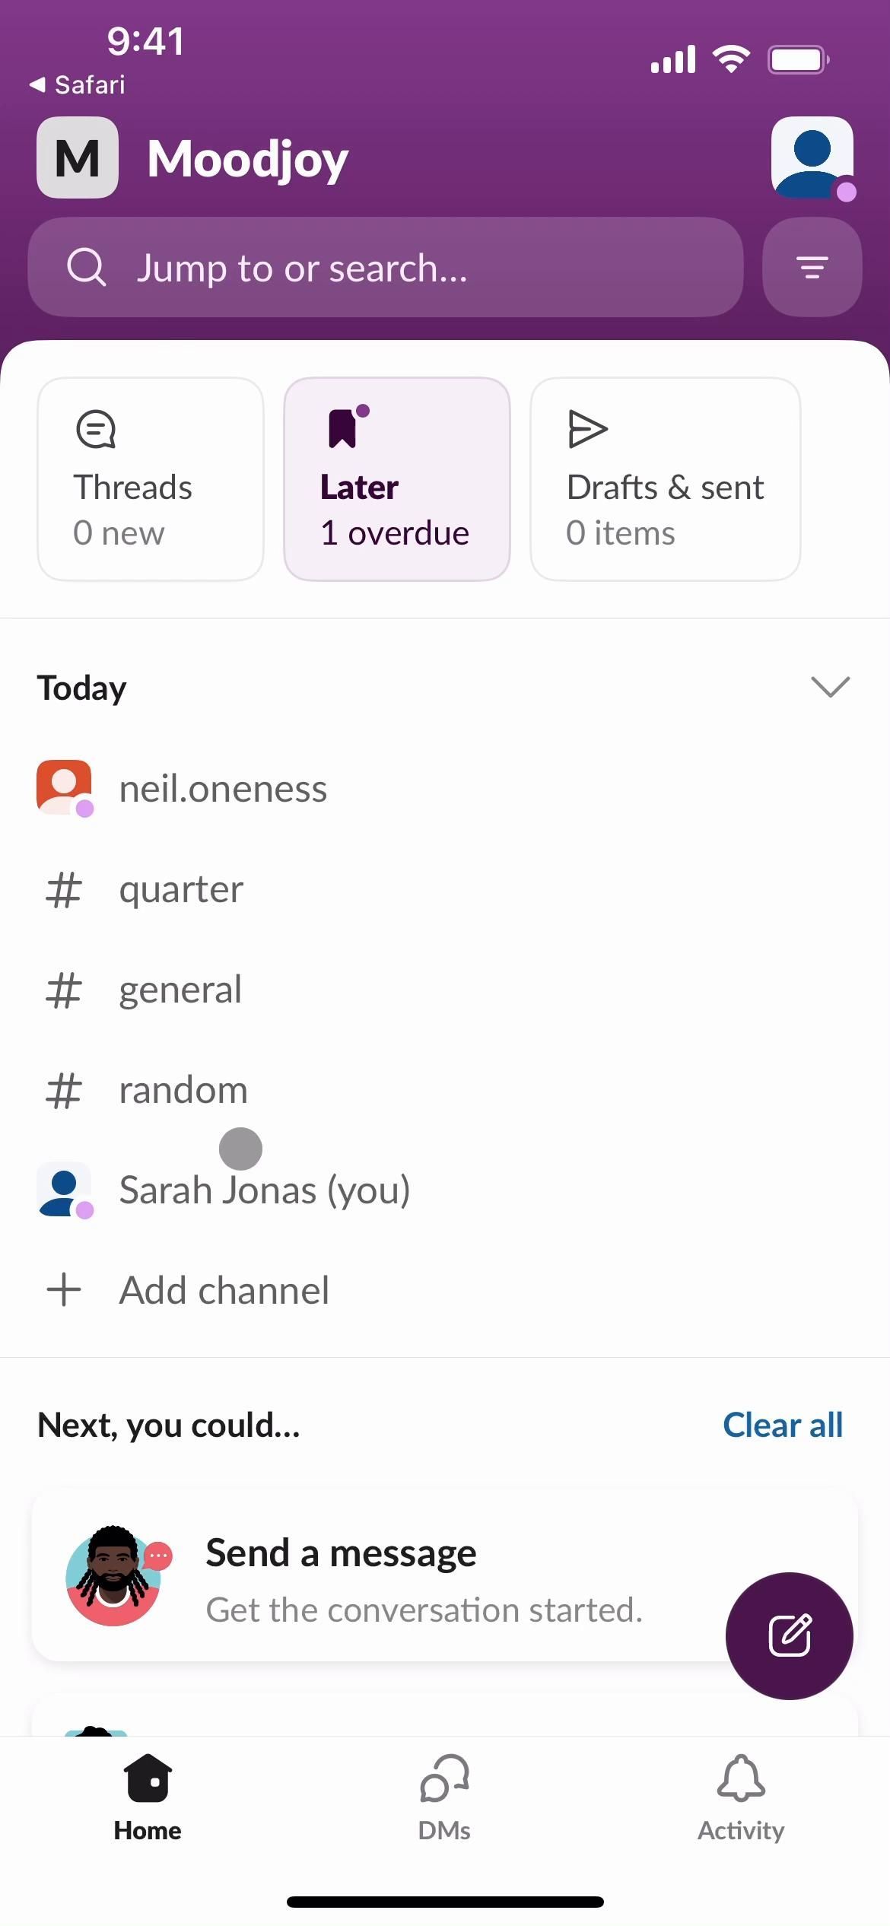The height and width of the screenshot is (1926, 890).
Task: Open Drafts & sent card
Action: click(665, 479)
